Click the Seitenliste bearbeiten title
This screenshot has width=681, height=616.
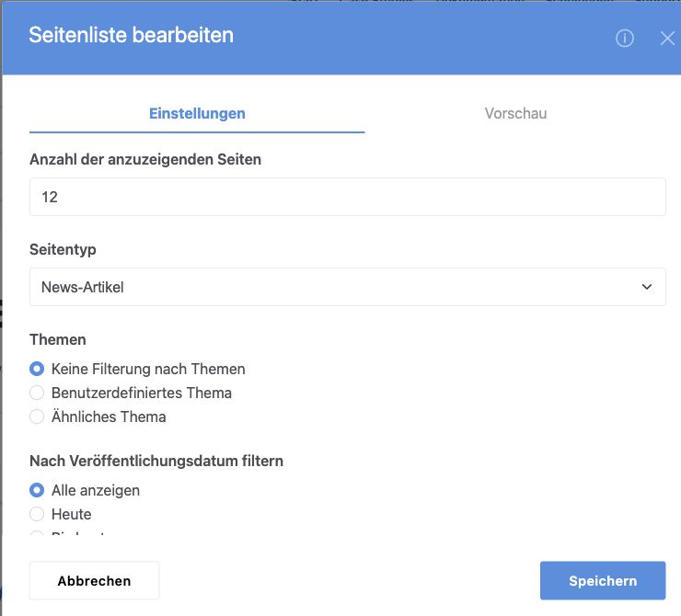[132, 35]
